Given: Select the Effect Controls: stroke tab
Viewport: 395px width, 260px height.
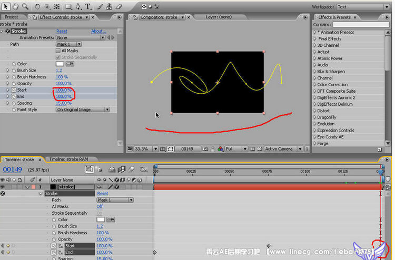Looking at the screenshot, I should 61,17.
